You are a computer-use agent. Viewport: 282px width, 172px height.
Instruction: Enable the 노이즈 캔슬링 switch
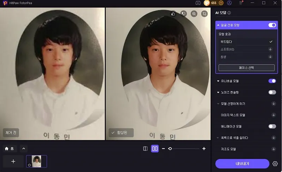[x=272, y=92]
